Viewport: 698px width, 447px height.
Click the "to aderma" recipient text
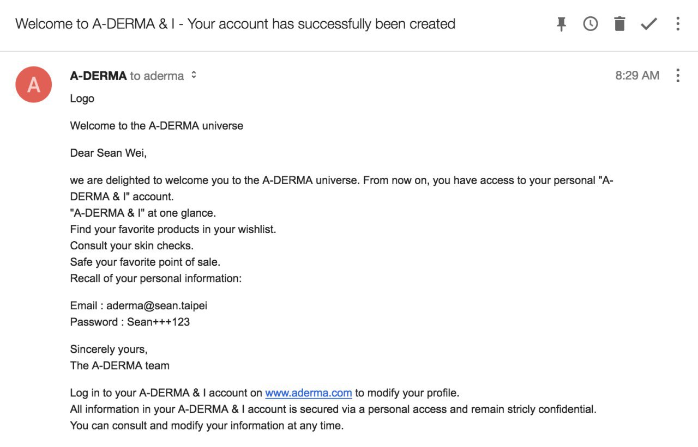pyautogui.click(x=157, y=76)
